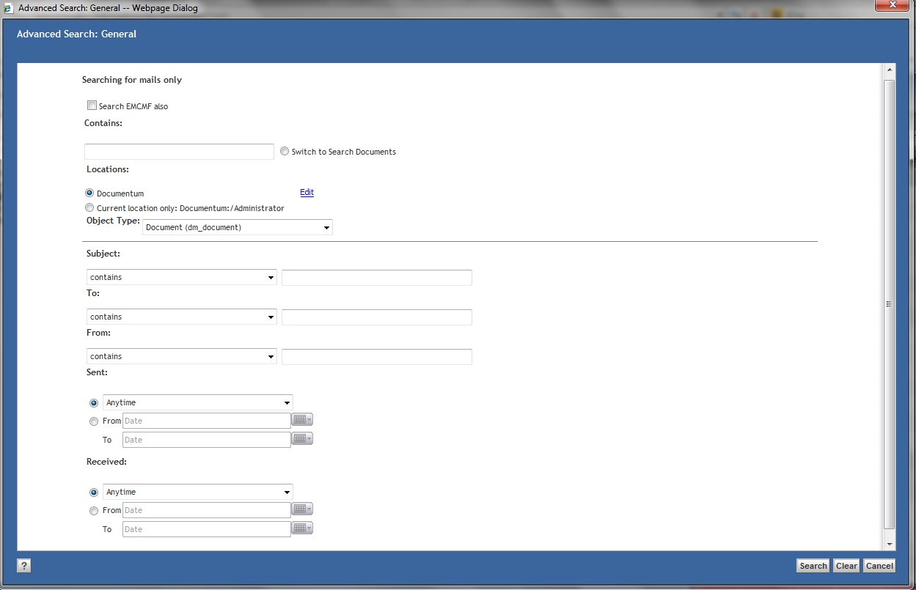This screenshot has width=916, height=590.
Task: Click the 'Searching for mails only' text
Action: [x=132, y=80]
